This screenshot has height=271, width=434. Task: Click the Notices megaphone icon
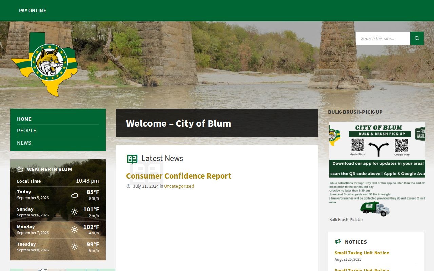click(x=338, y=242)
